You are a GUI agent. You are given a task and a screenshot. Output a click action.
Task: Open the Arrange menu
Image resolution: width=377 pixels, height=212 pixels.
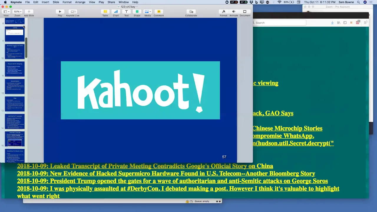80,2
